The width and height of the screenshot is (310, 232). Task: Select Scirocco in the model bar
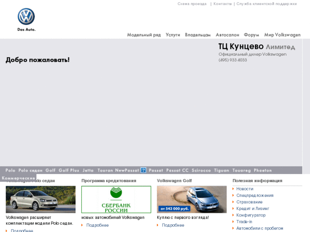pyautogui.click(x=201, y=170)
